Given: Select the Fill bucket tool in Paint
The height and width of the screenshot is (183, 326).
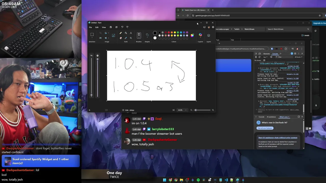Looking at the screenshot, I should tap(126, 33).
